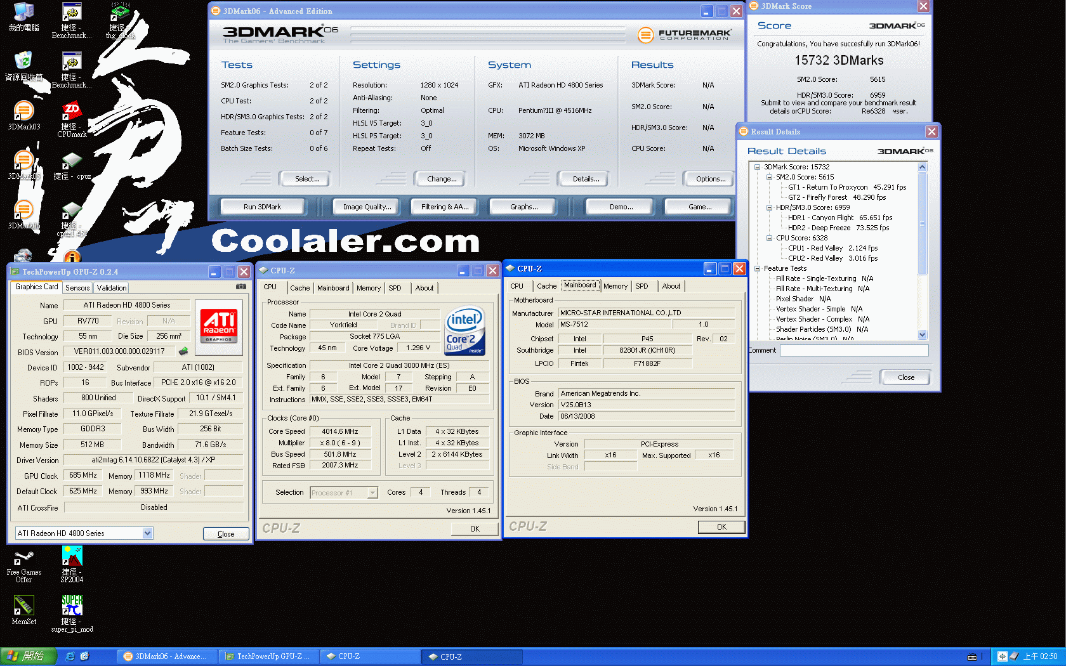Switch to the Validation tab in GPU-Z

click(112, 288)
